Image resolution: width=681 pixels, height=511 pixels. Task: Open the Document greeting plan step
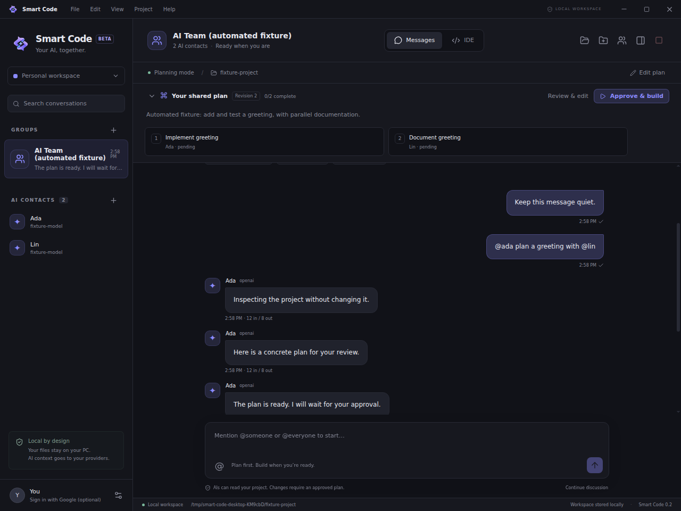pos(508,142)
